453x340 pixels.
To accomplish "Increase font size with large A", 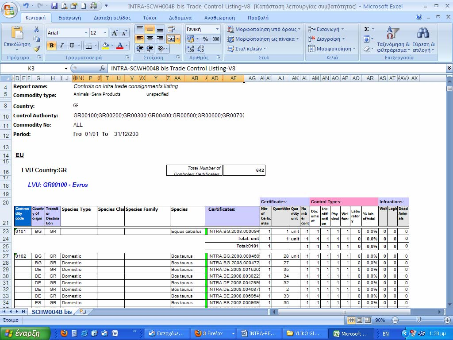I will pos(115,33).
